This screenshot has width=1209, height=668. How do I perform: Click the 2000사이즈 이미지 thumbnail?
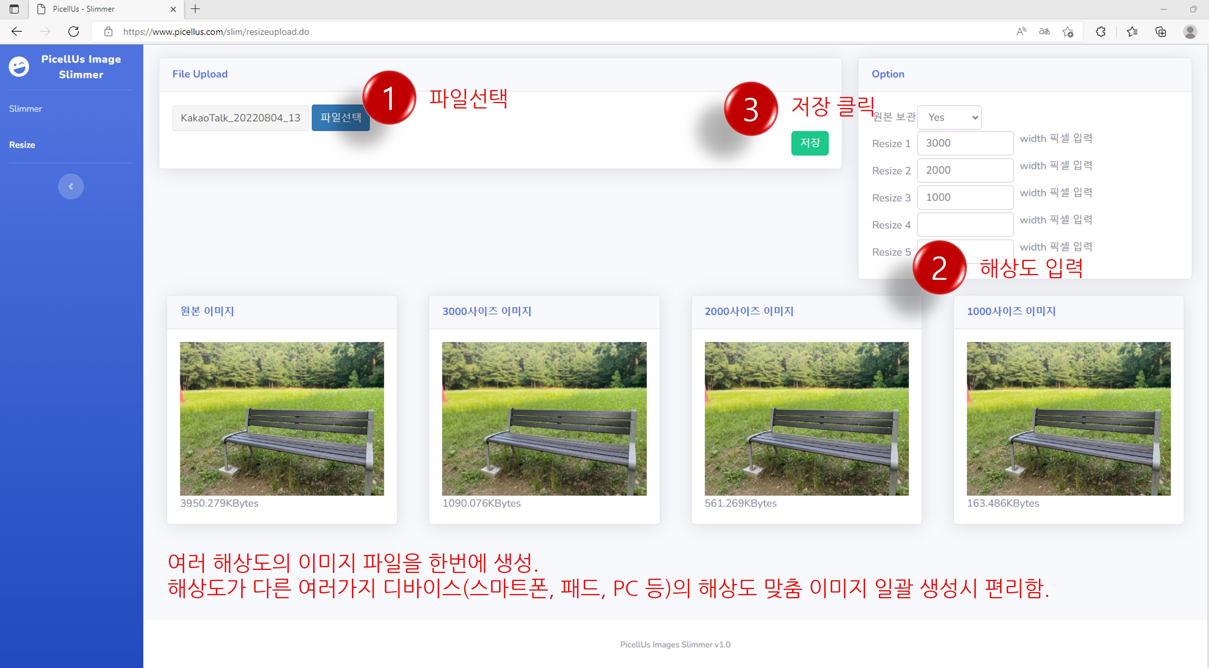click(x=806, y=419)
